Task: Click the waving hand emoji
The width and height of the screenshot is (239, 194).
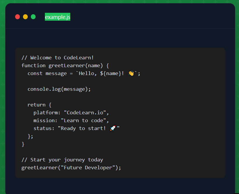Action: click(131, 73)
